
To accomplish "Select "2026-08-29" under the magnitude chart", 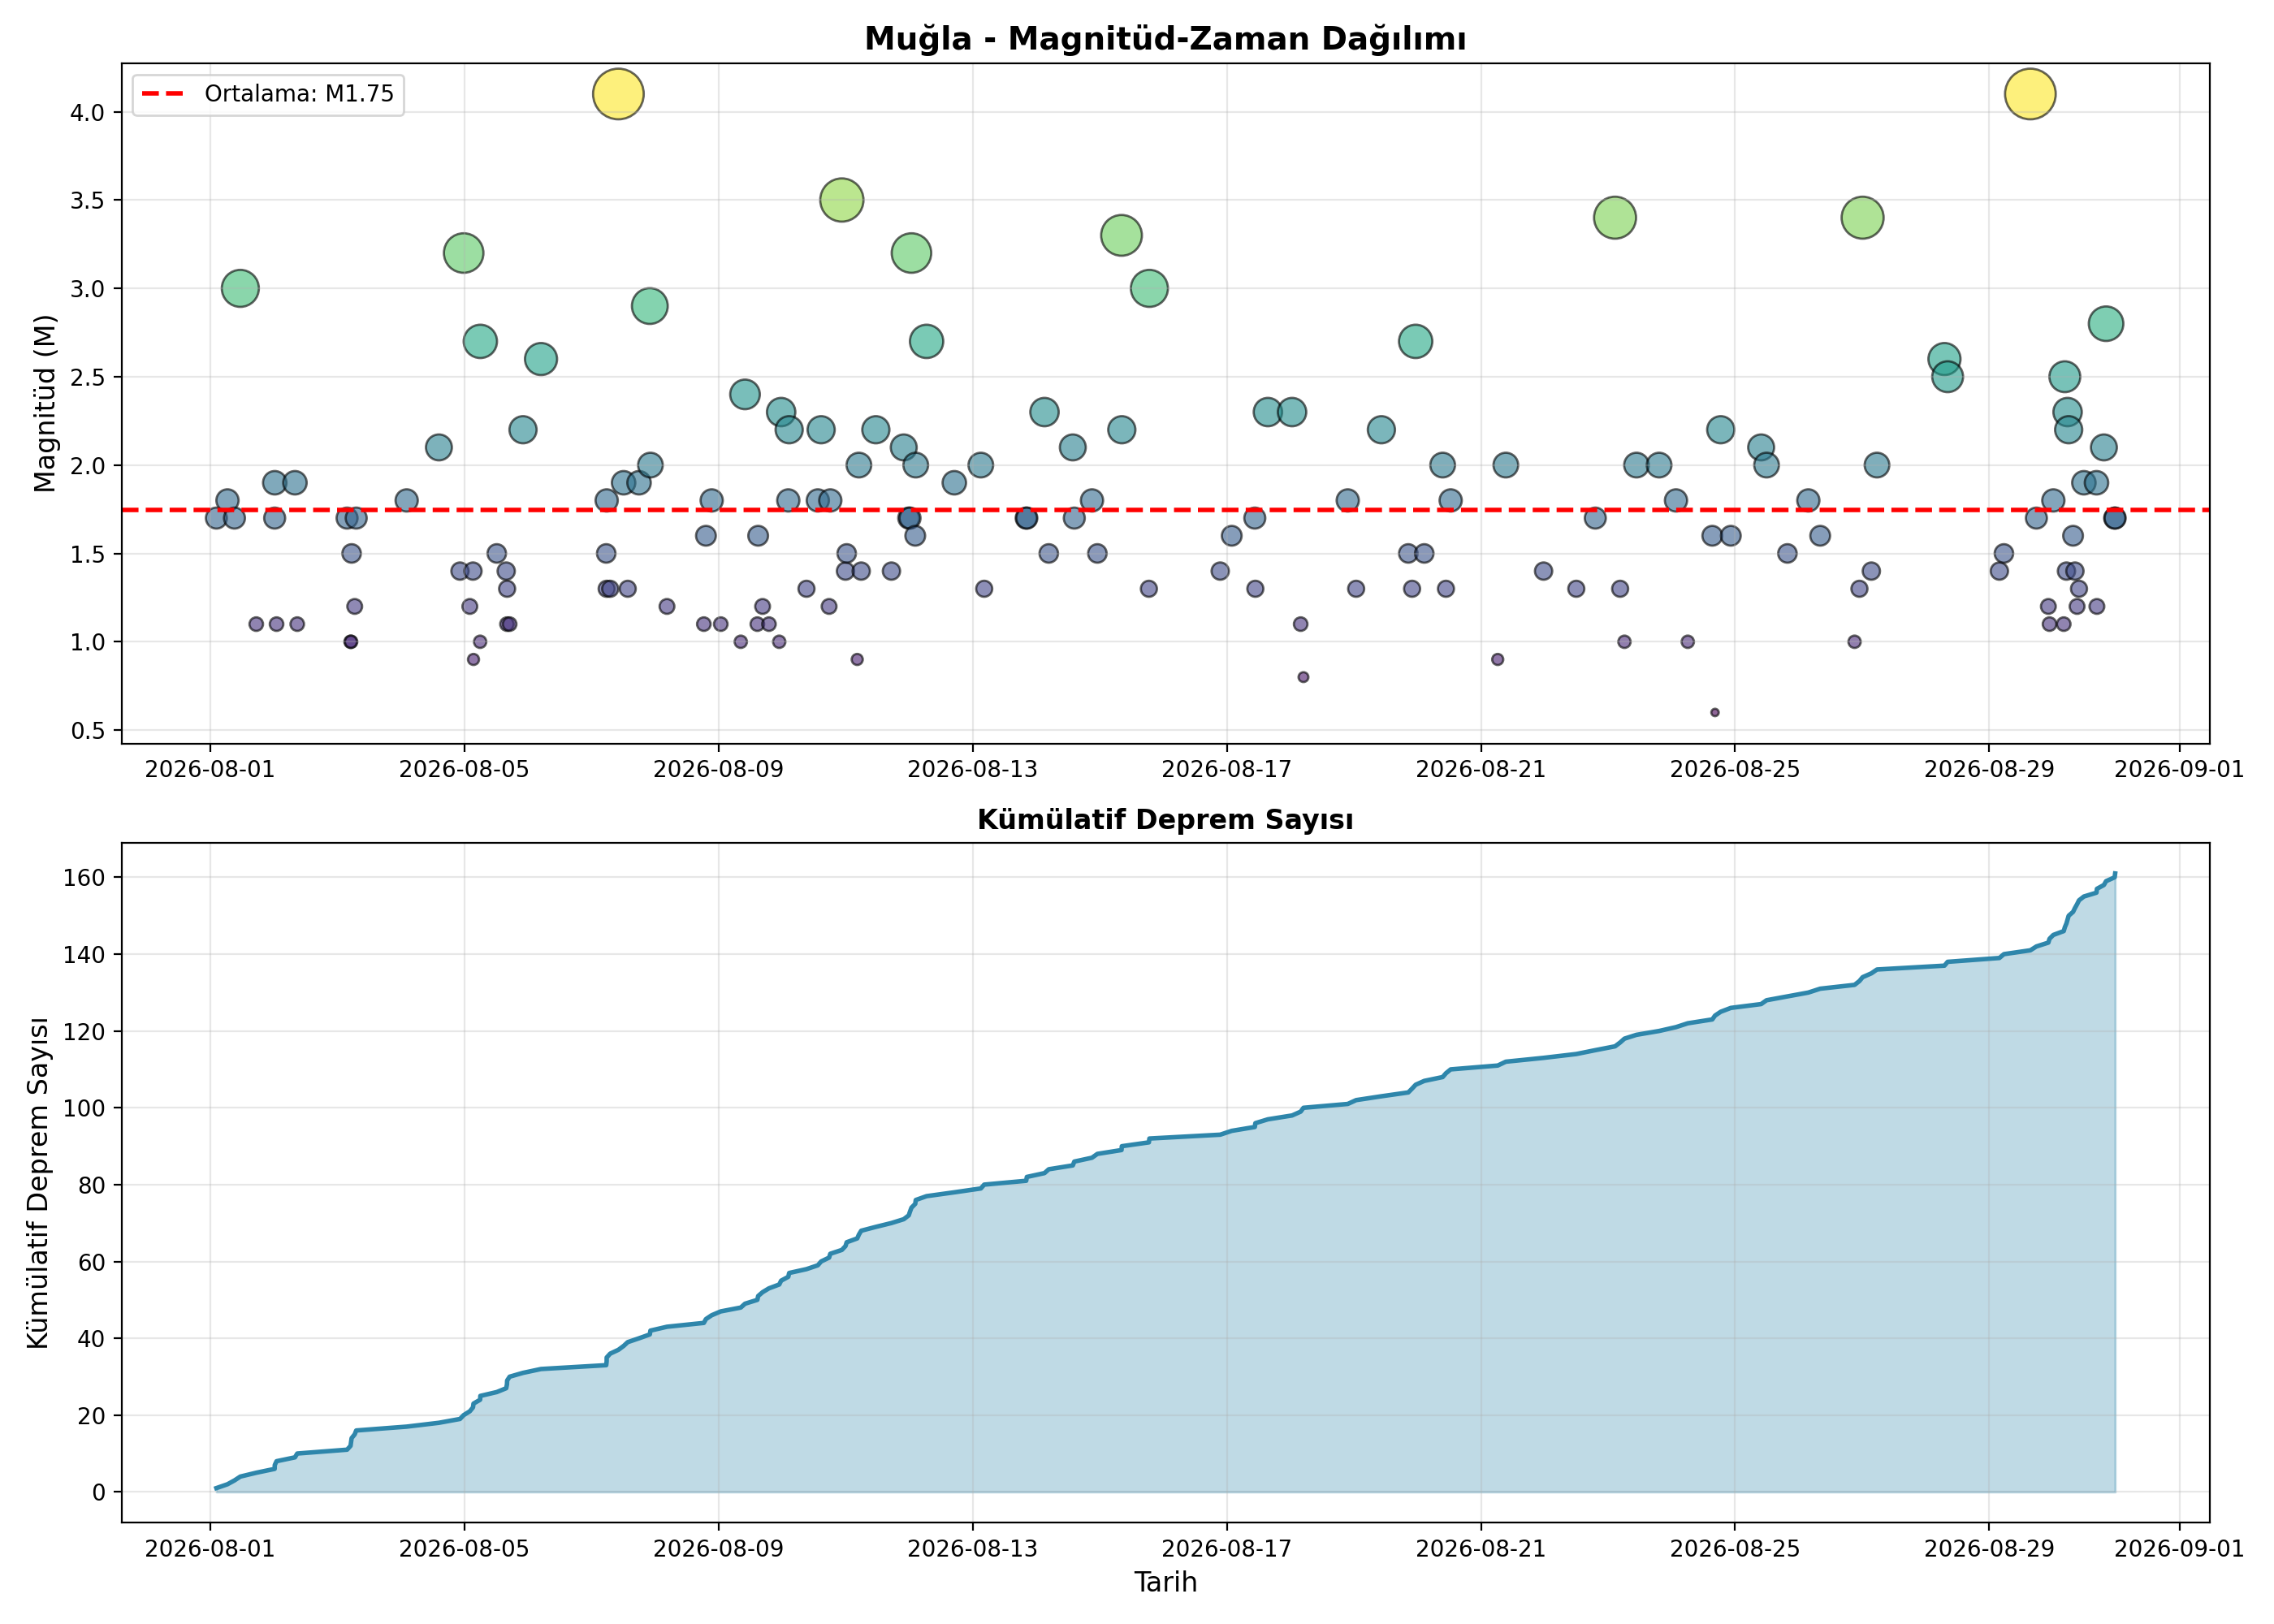I will (1989, 769).
